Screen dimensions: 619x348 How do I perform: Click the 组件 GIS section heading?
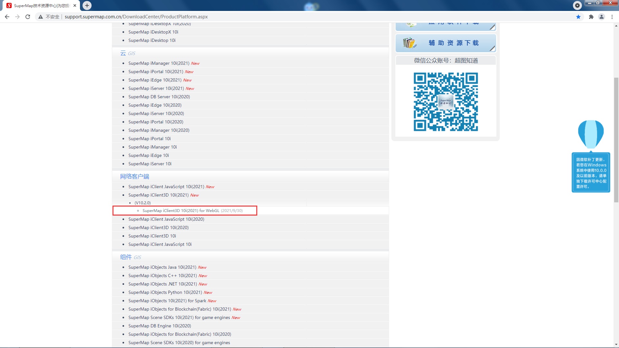(131, 257)
